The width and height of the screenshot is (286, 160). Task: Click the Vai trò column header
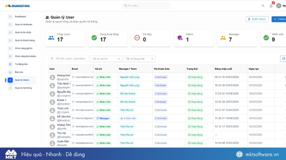click(x=98, y=69)
